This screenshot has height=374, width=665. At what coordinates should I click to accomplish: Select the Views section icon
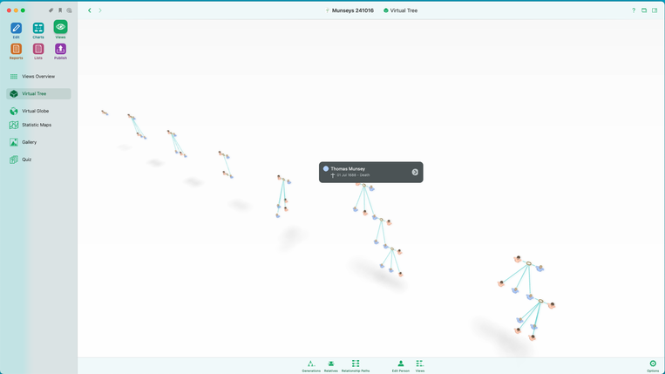click(60, 27)
